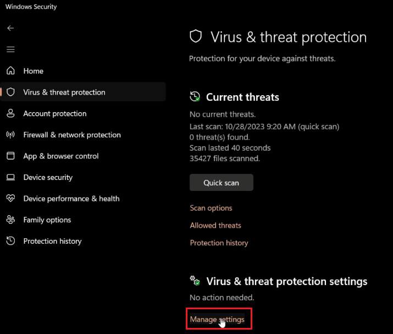Select Device performance & health
The height and width of the screenshot is (334, 393).
[71, 199]
